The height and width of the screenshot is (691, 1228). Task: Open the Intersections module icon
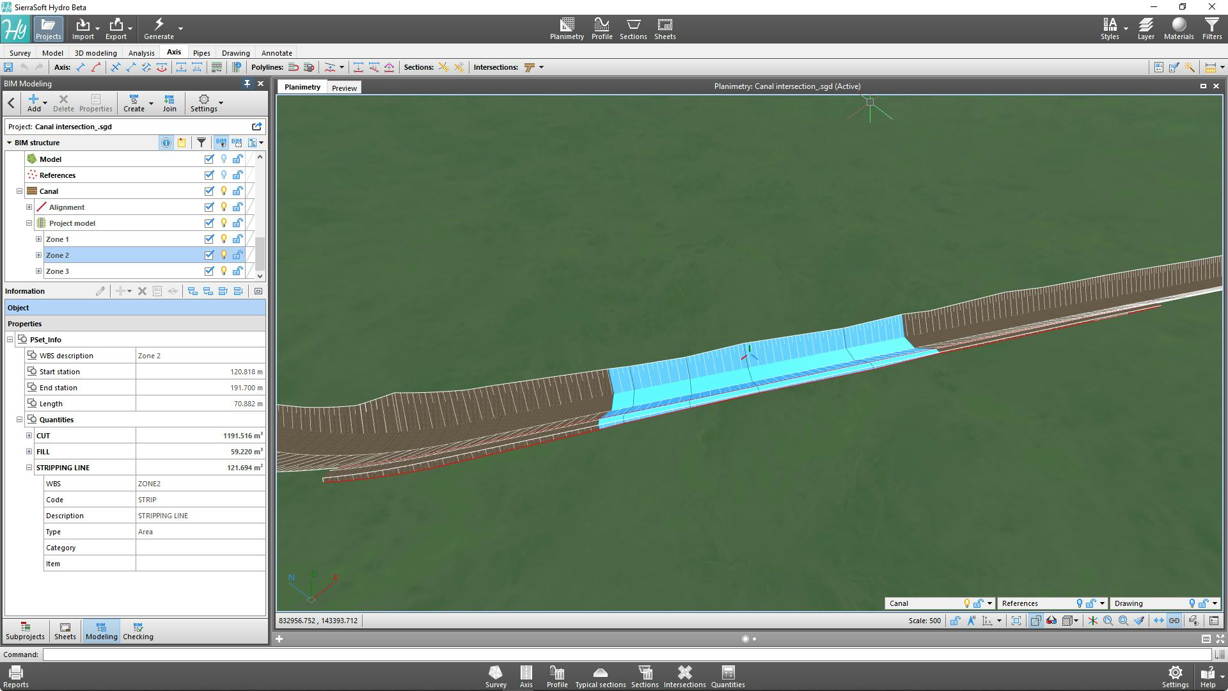[684, 673]
